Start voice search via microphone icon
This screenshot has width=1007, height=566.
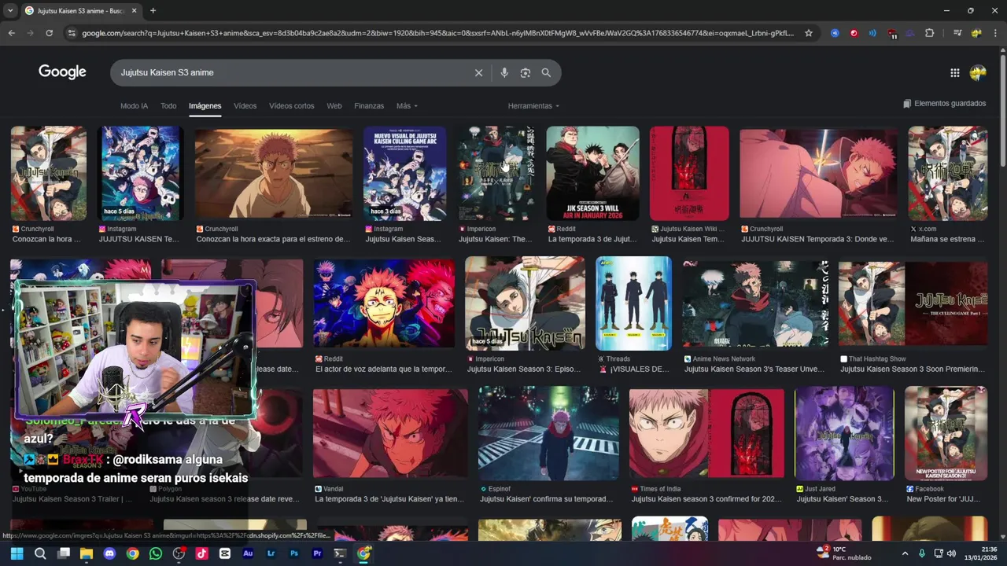coord(504,73)
